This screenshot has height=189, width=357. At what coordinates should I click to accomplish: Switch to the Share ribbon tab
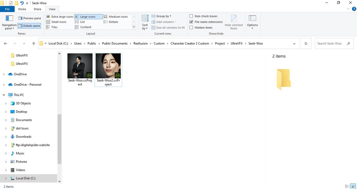click(x=37, y=9)
